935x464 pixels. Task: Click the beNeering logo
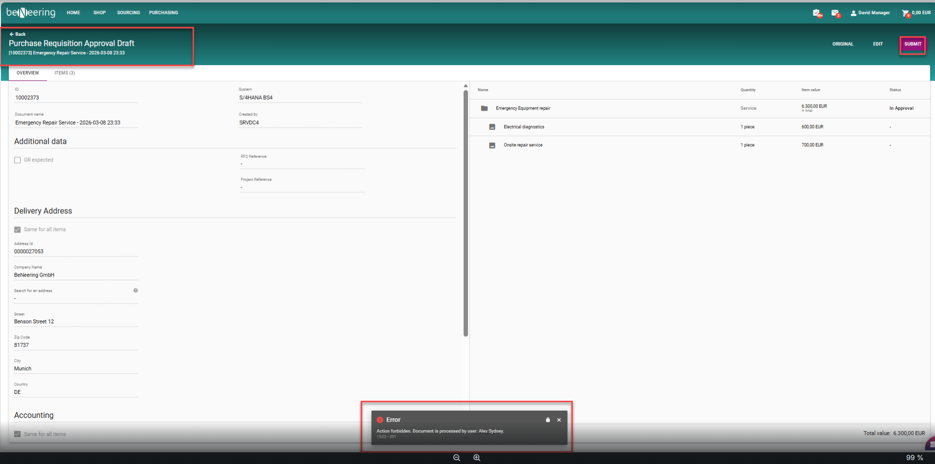point(31,12)
